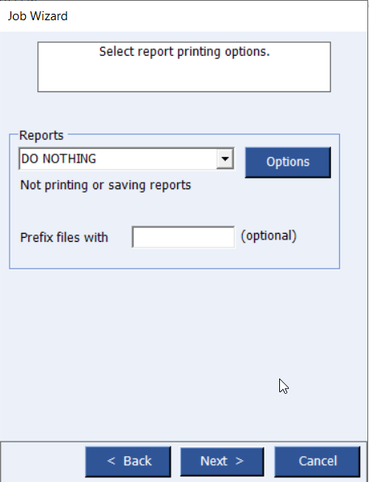This screenshot has width=369, height=482.
Task: Click the word 'Options' on the blue button
Action: (x=288, y=162)
